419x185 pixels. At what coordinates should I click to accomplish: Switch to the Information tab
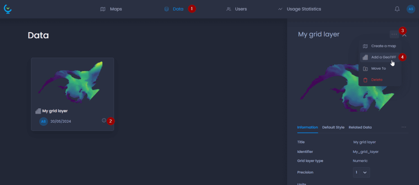click(308, 128)
